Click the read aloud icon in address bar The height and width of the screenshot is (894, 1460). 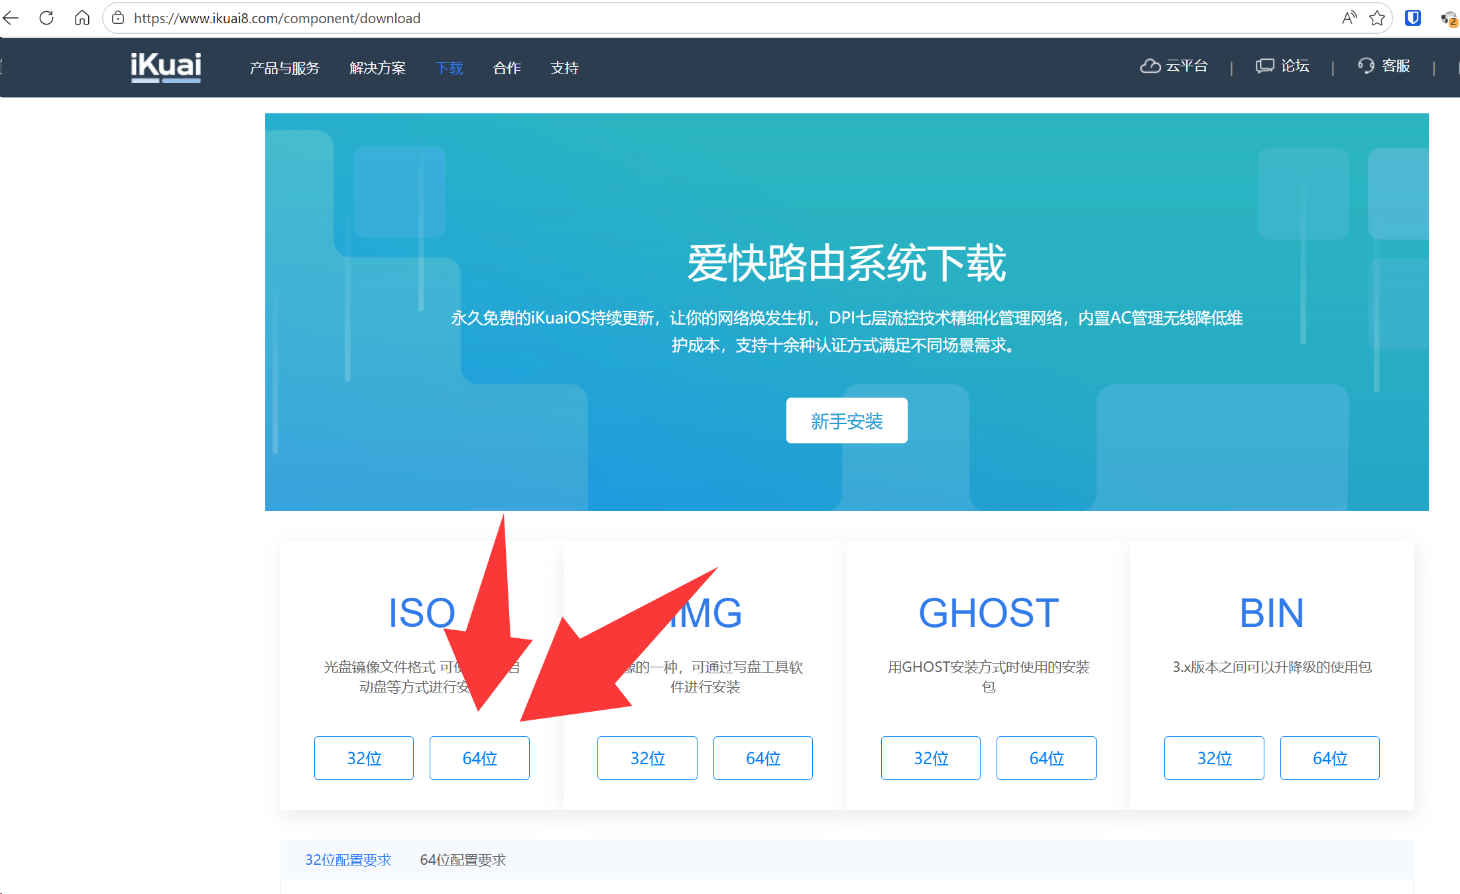[1349, 18]
